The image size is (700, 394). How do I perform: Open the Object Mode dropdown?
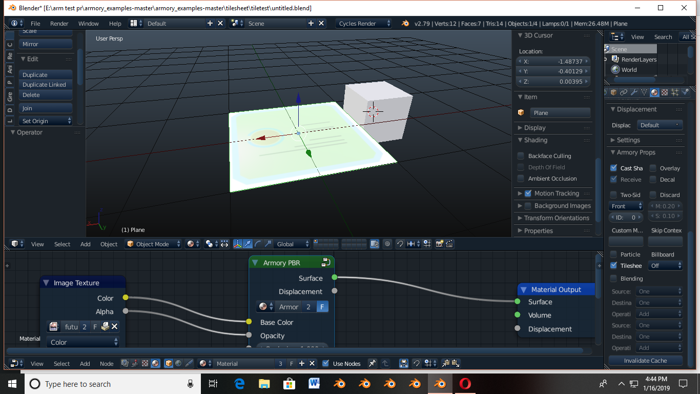(153, 244)
